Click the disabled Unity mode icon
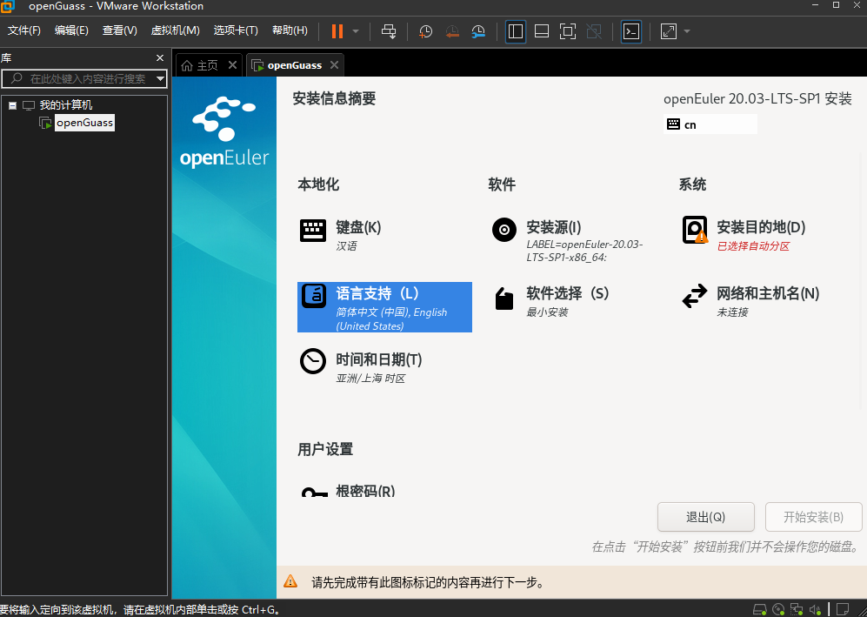 point(594,31)
